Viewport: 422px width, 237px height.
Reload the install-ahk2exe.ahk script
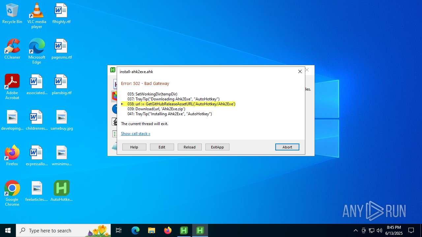[x=190, y=147]
